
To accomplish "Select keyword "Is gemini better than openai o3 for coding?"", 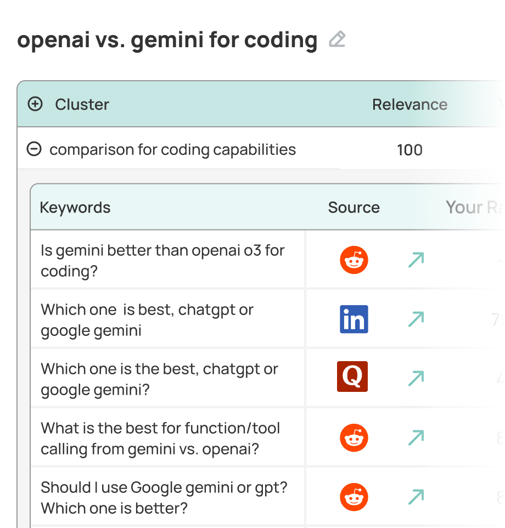I will [x=162, y=261].
